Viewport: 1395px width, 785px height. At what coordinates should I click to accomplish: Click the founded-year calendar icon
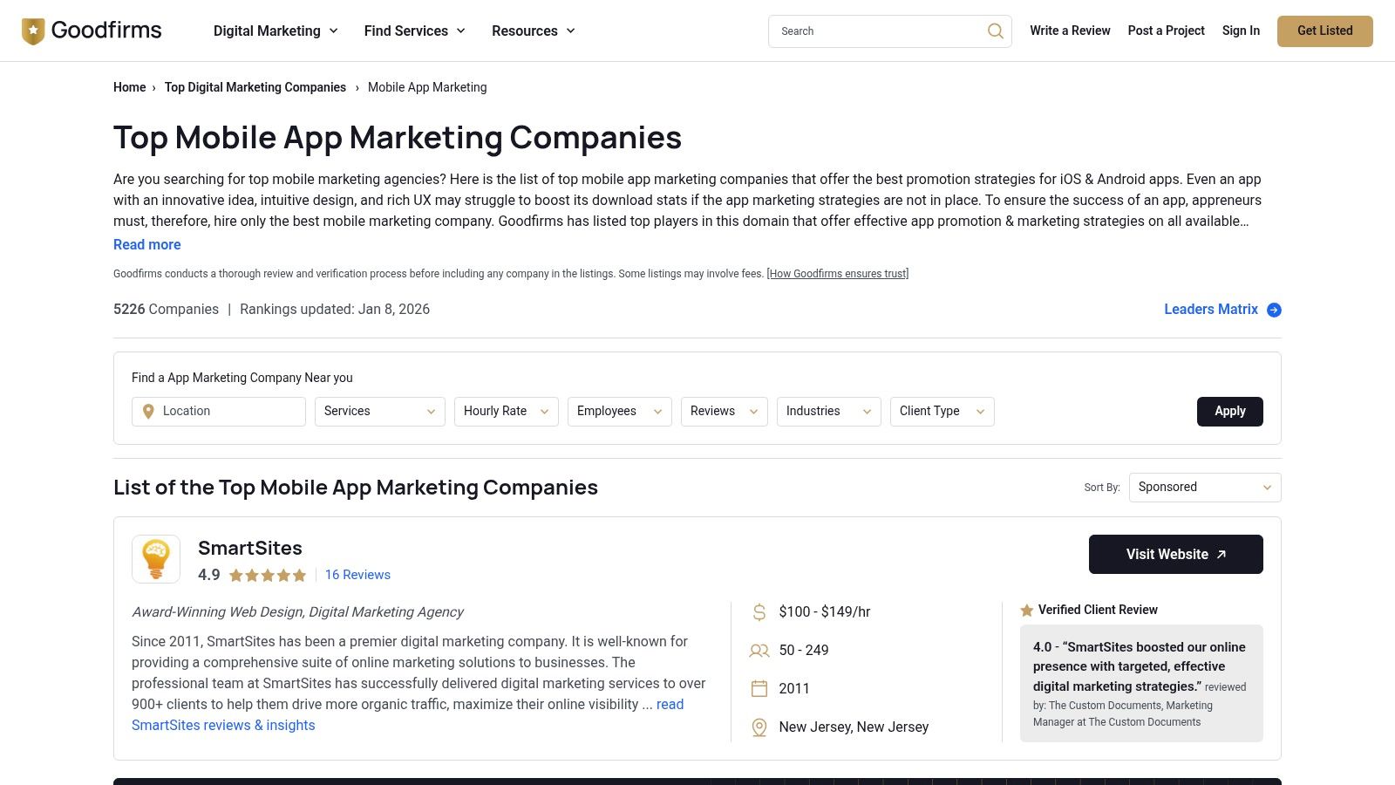coord(759,689)
